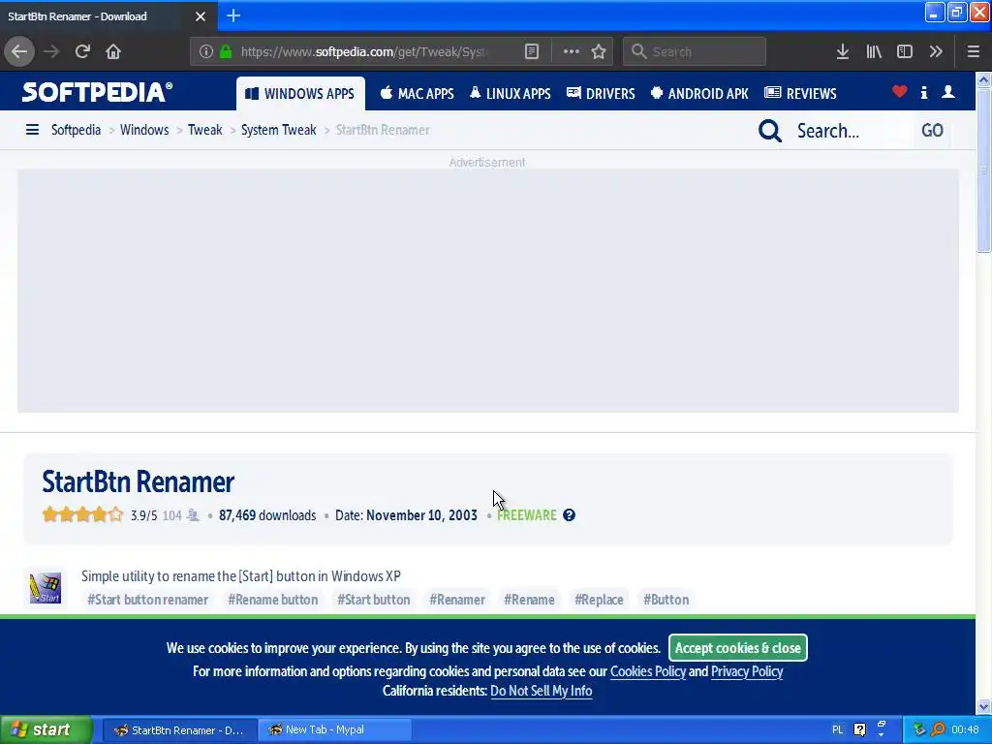992x744 pixels.
Task: Open the Cookies Policy link
Action: [647, 671]
